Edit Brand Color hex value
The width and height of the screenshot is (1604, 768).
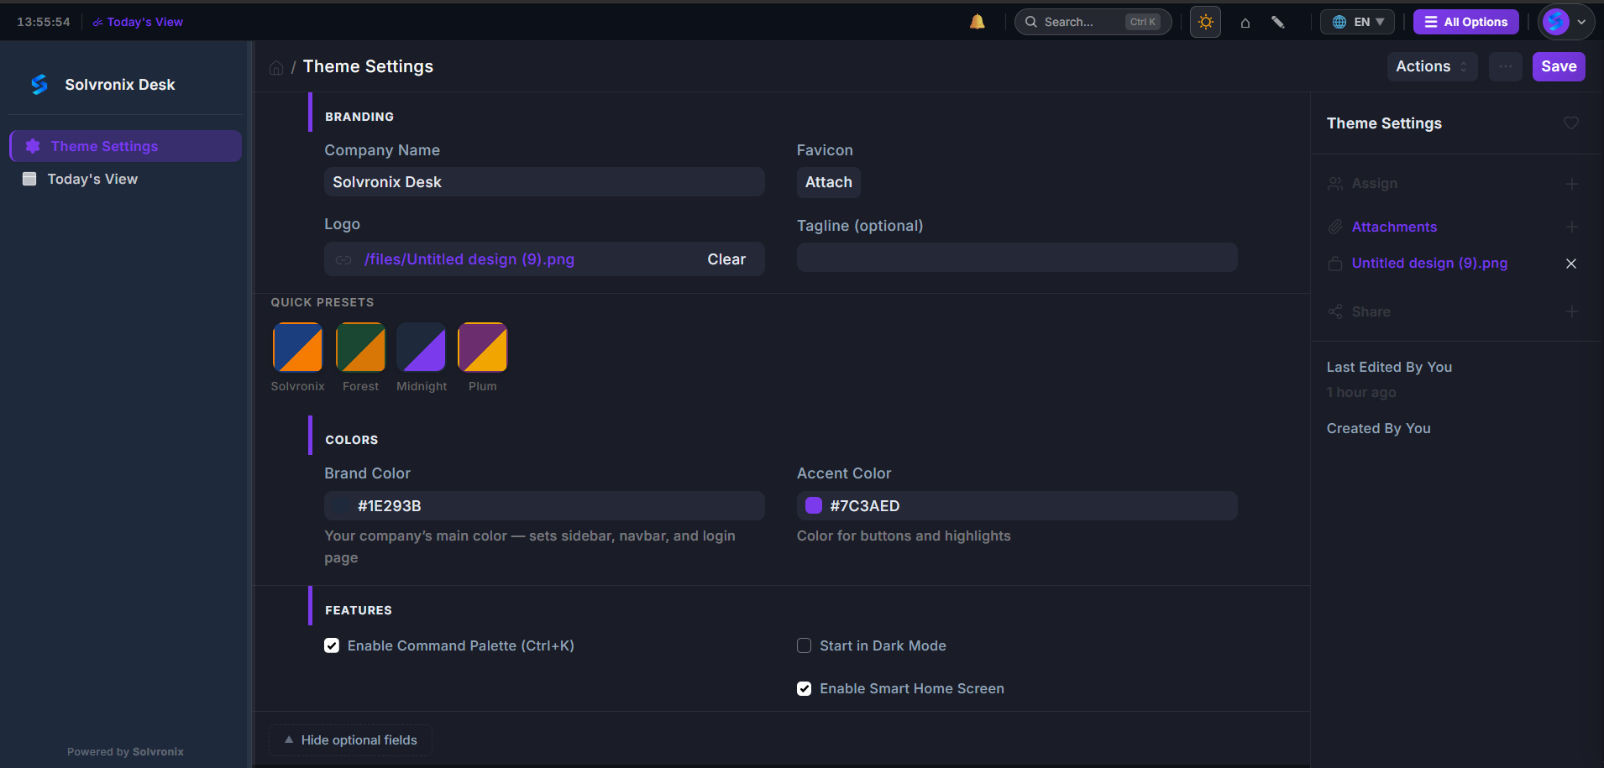[x=544, y=506]
